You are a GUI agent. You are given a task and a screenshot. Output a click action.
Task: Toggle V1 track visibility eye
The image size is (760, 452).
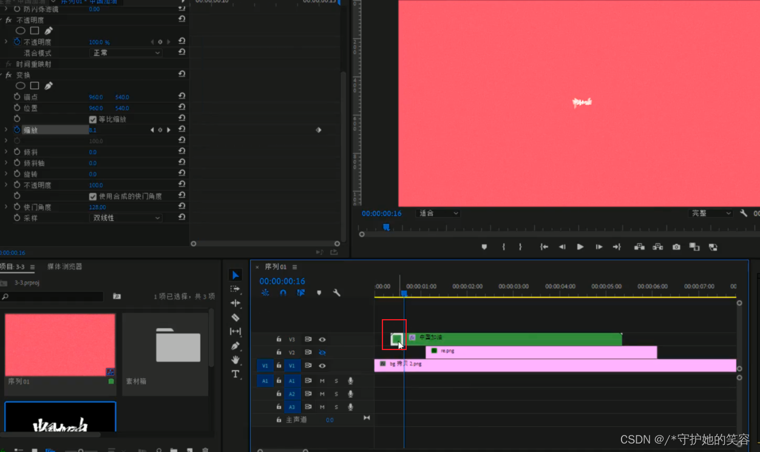[322, 365]
